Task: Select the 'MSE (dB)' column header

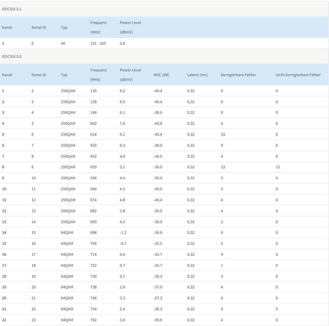Action: 161,75
